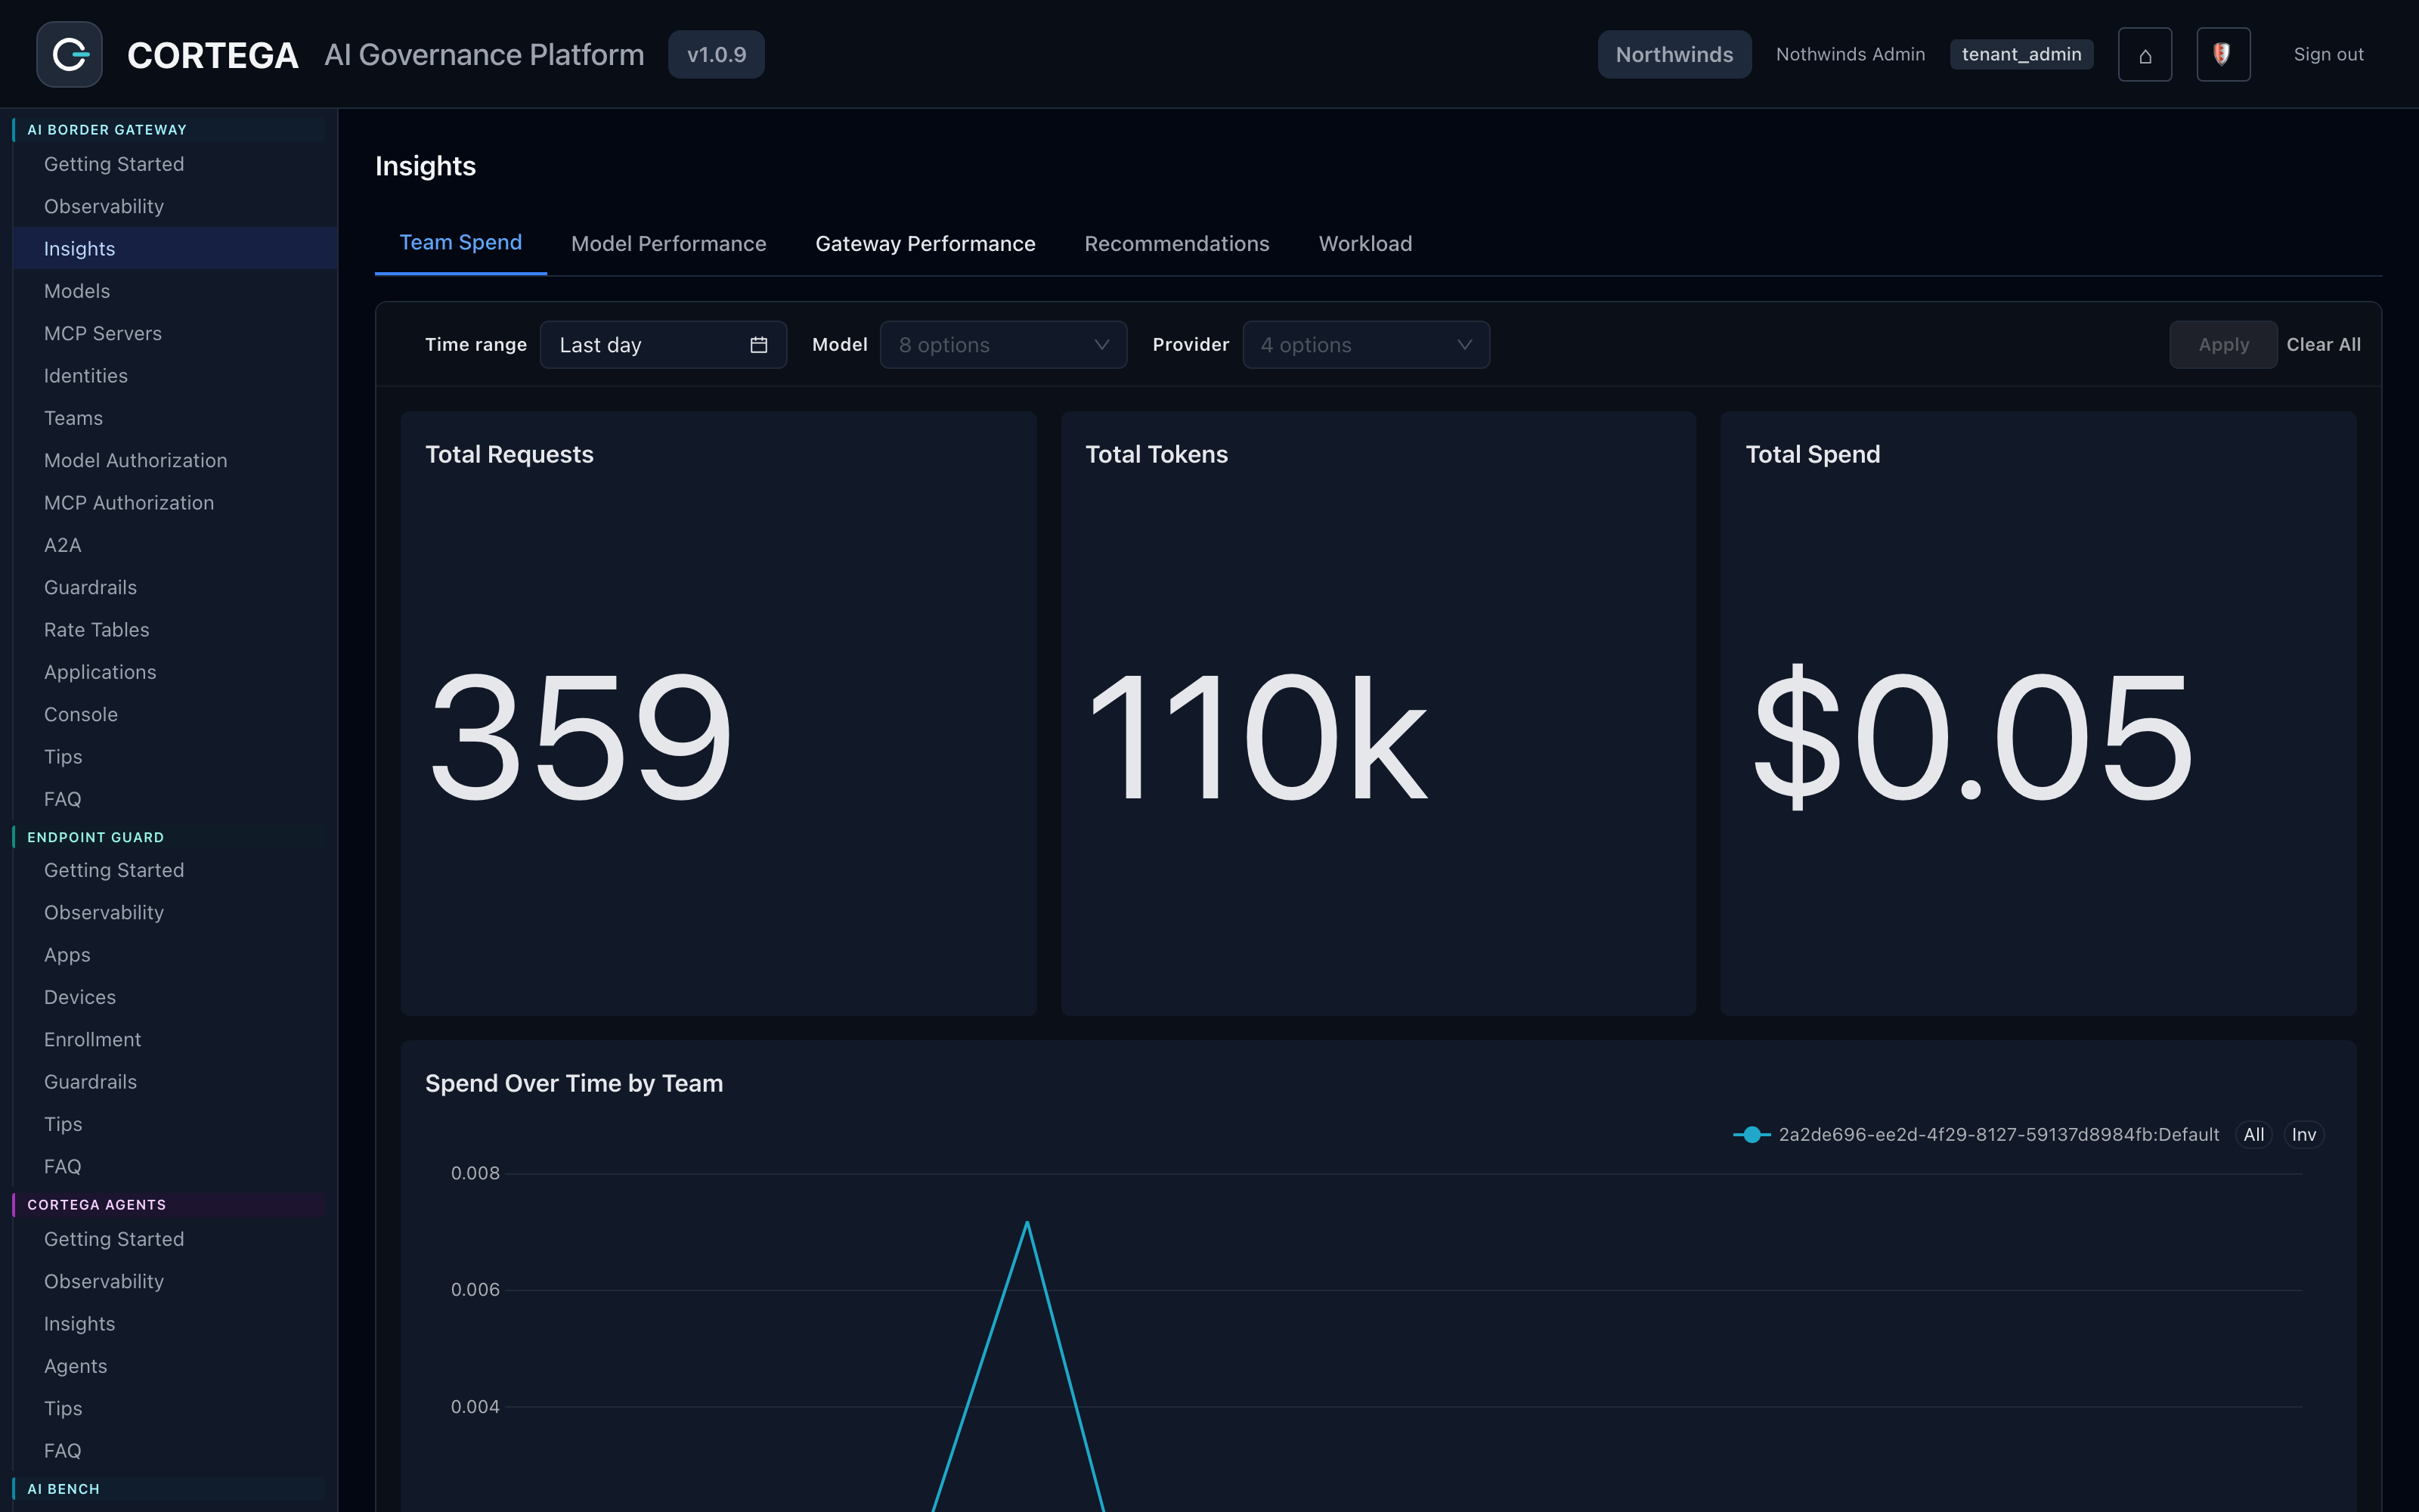Select Insights under AI Border Gateway
This screenshot has height=1512, width=2419.
[x=175, y=248]
